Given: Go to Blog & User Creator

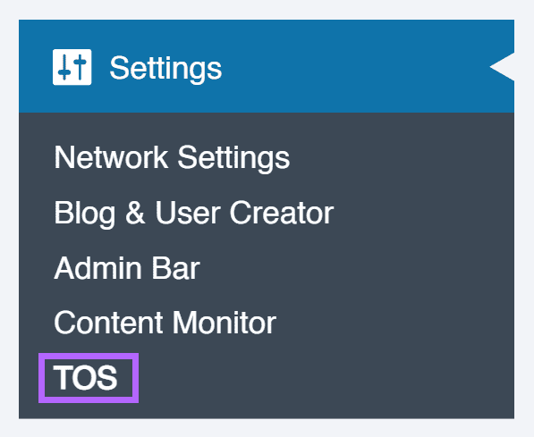Looking at the screenshot, I should pos(194,213).
